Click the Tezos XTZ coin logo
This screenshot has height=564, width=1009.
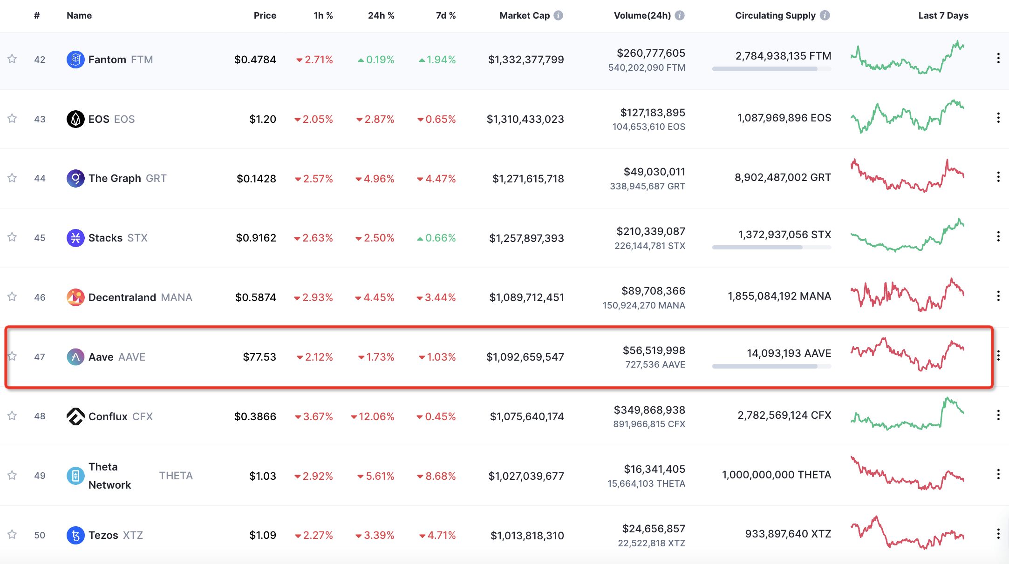75,535
